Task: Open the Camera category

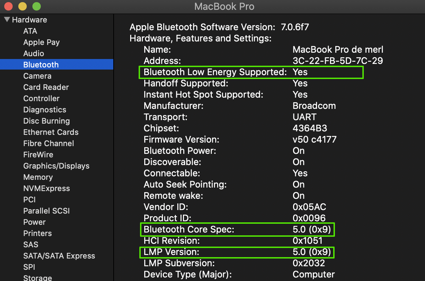Action: coord(37,76)
